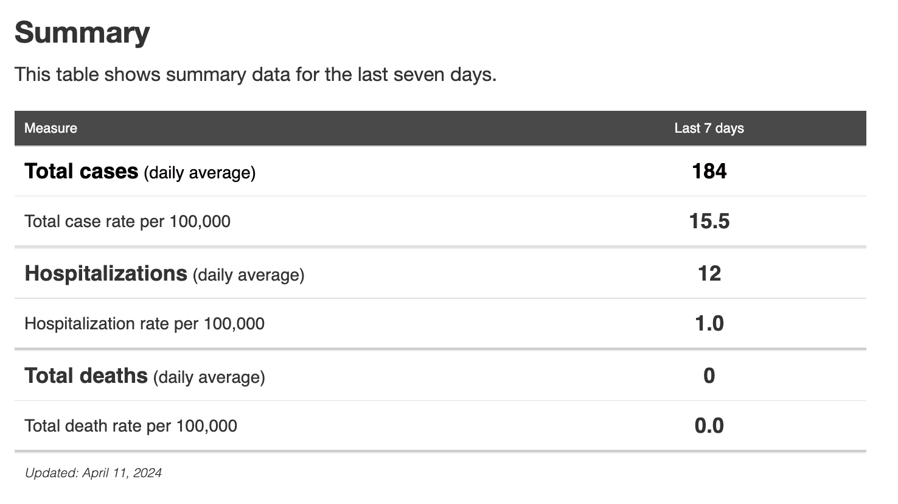This screenshot has width=898, height=504.
Task: Click the daily average cases value 184
Action: 709,172
